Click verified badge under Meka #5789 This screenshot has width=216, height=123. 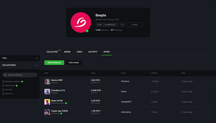(66, 103)
